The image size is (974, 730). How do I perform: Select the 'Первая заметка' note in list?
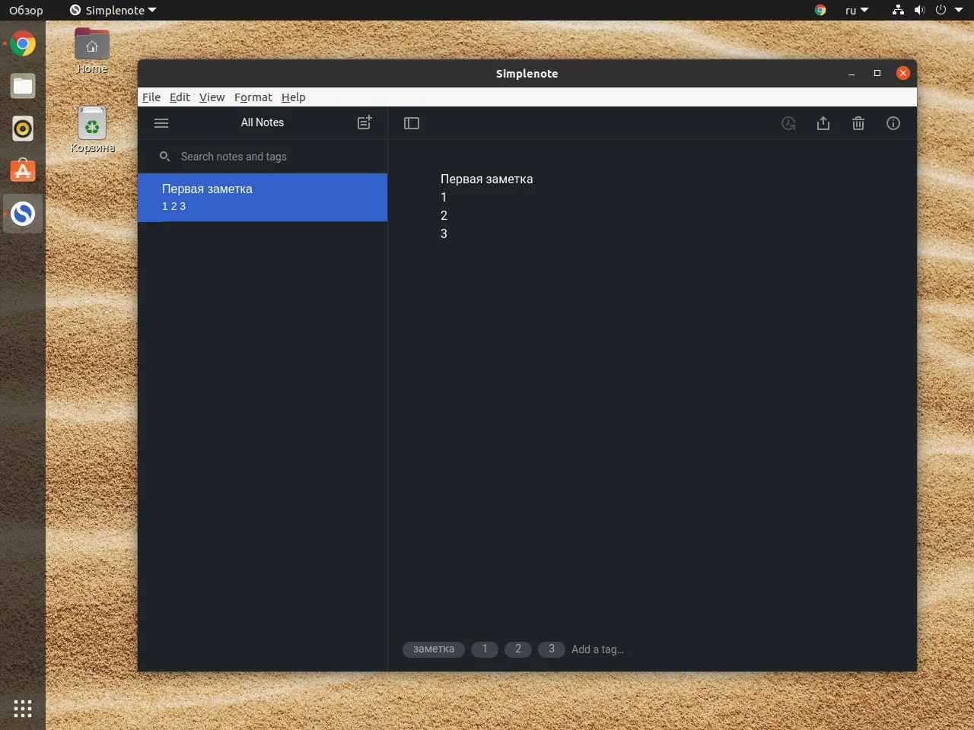[263, 198]
